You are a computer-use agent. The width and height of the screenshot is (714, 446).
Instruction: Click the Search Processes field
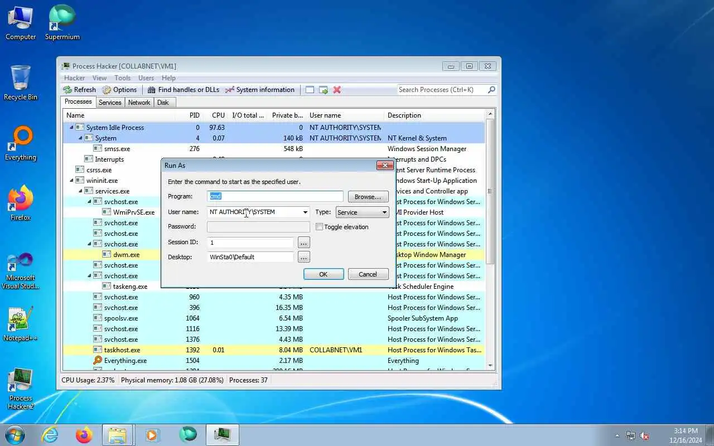[x=442, y=90]
